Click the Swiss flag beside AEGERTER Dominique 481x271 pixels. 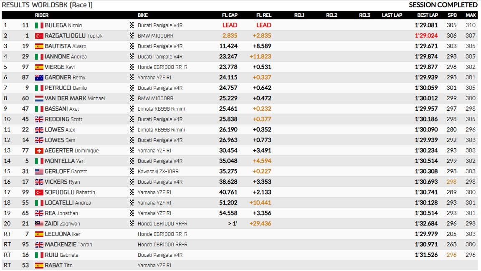(39, 151)
